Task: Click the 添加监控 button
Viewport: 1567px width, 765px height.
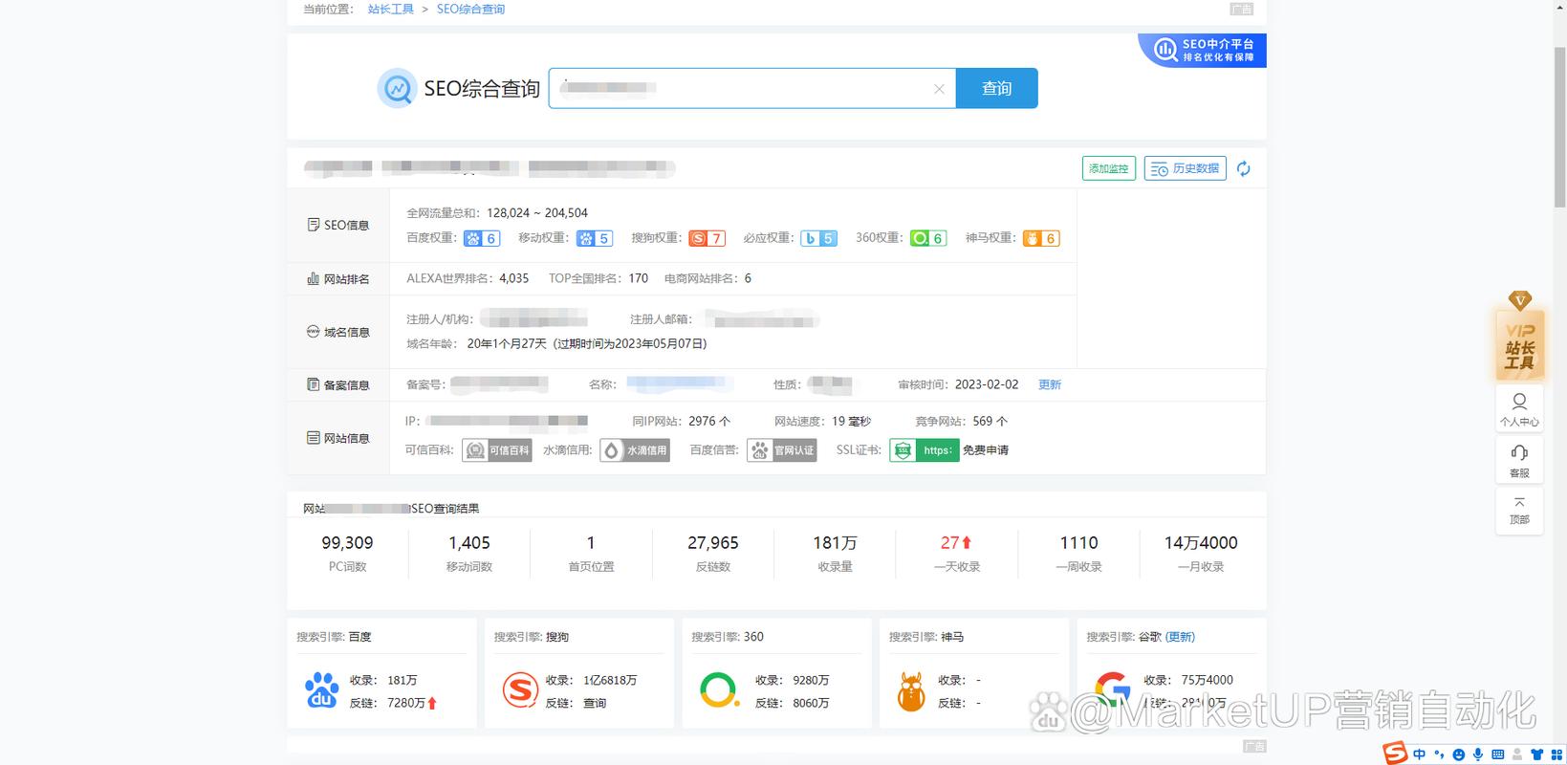Action: pos(1109,168)
